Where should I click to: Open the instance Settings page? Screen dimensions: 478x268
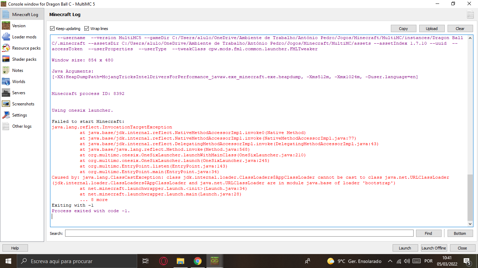click(x=20, y=115)
